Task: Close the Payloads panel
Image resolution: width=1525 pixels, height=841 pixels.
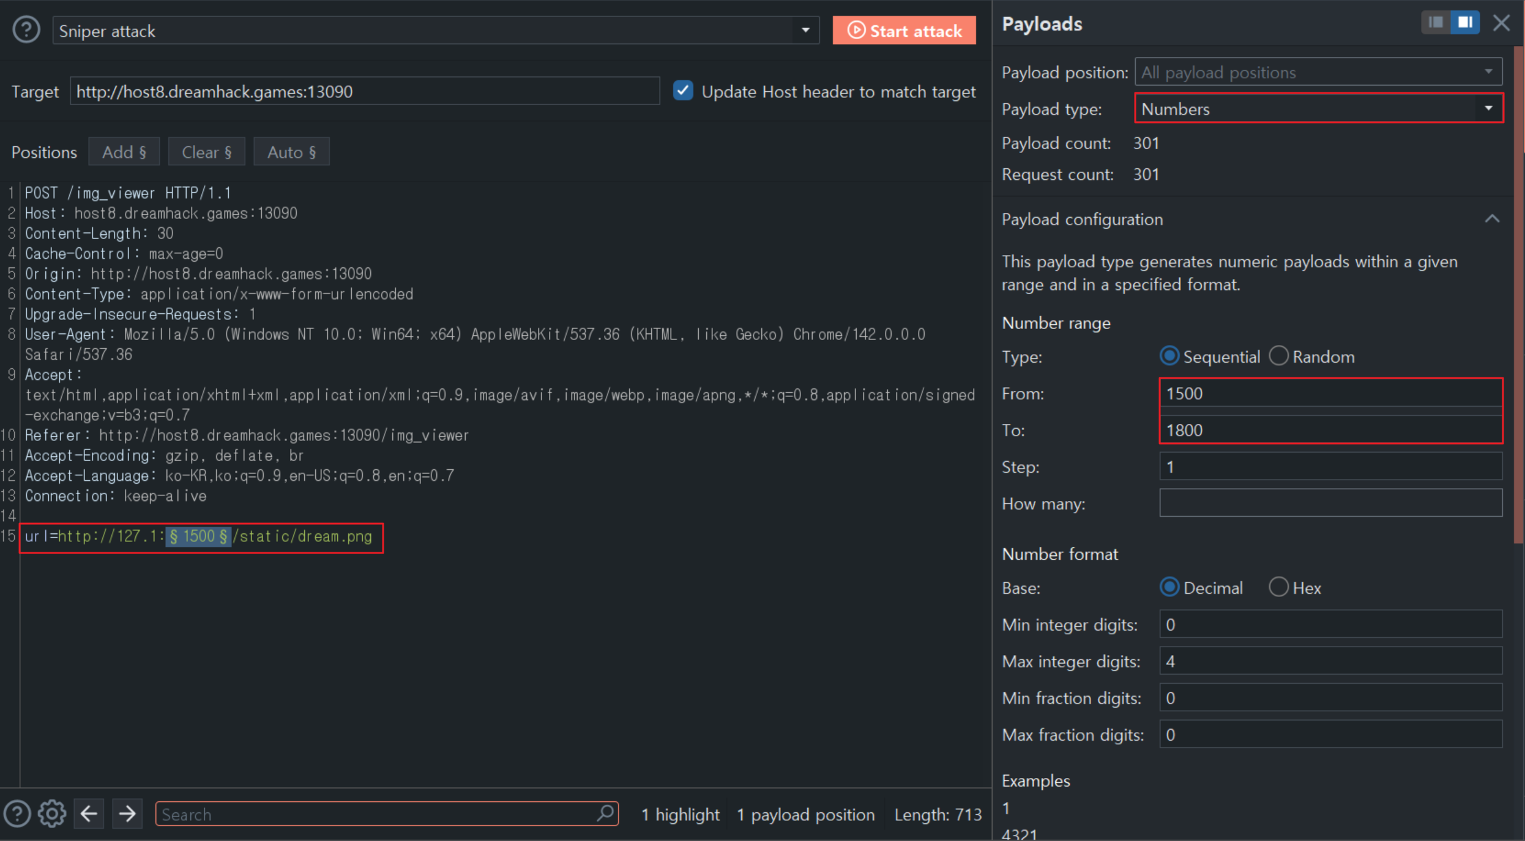Action: [x=1501, y=23]
